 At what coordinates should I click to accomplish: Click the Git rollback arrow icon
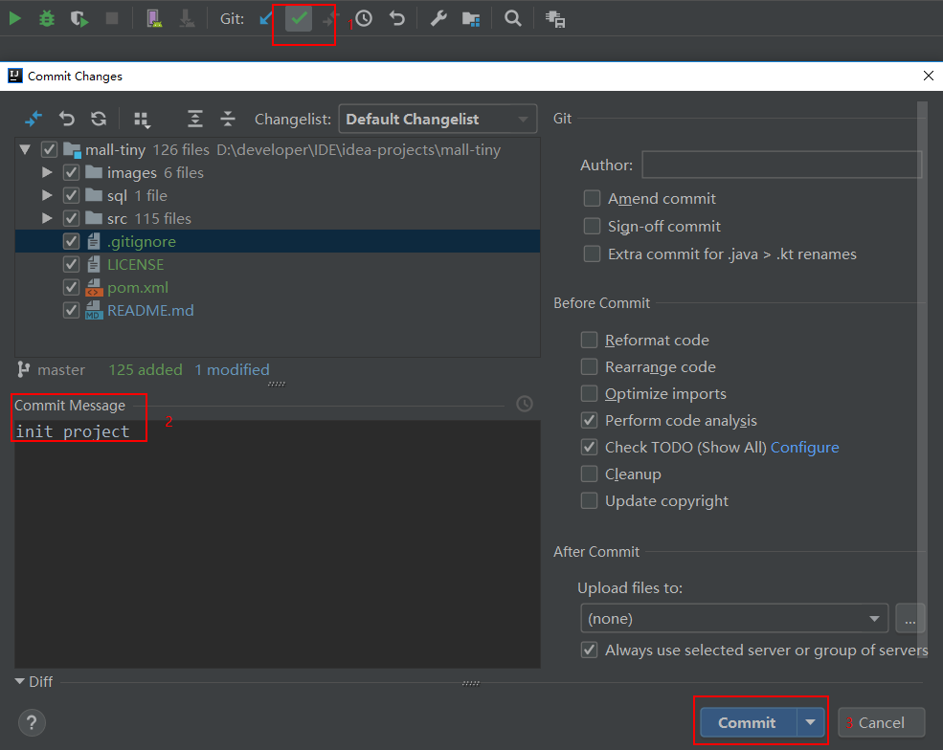[x=397, y=18]
